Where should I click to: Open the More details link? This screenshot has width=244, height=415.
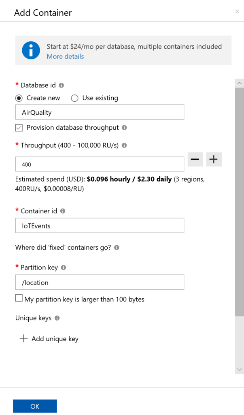65,56
